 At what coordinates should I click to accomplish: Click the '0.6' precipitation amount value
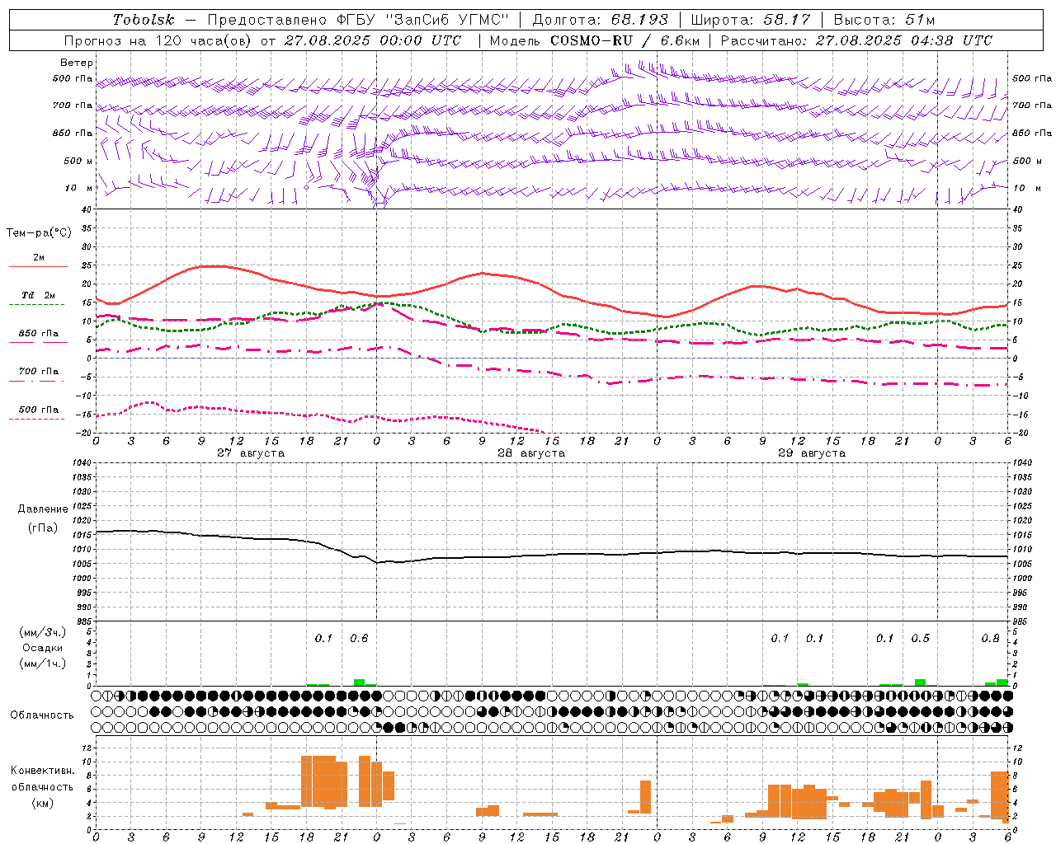pos(359,638)
